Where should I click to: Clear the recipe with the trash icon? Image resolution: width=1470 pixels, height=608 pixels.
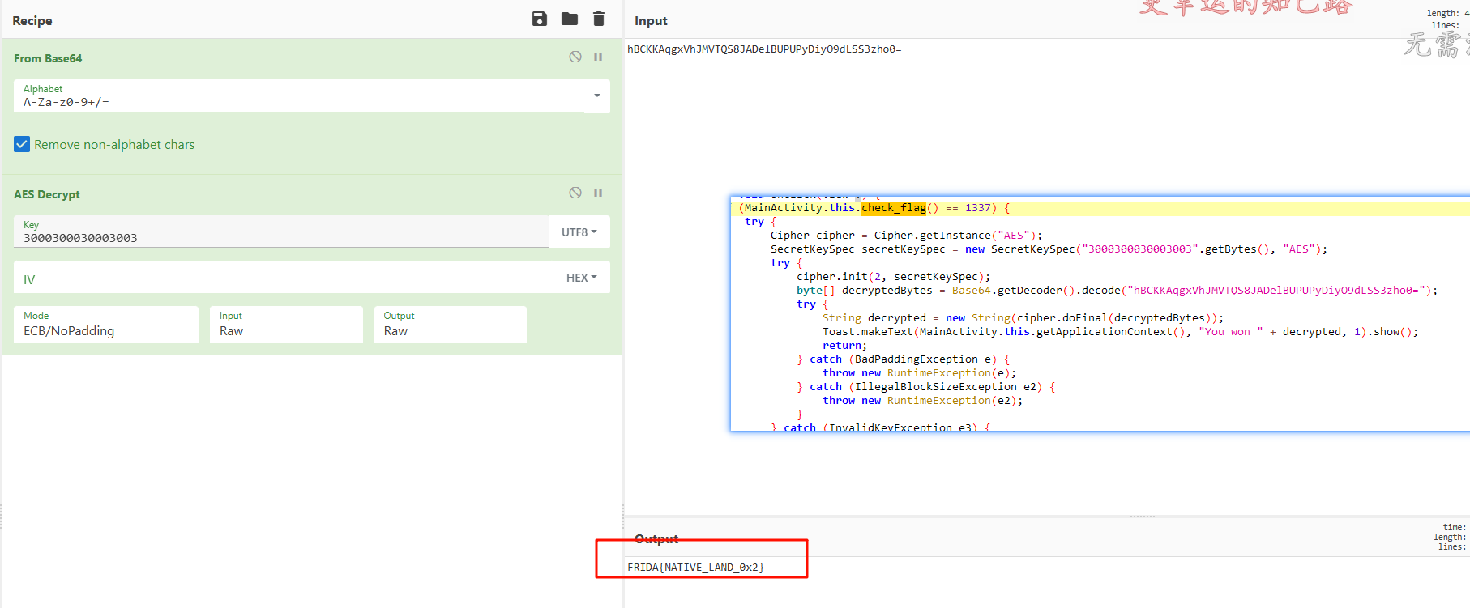[x=599, y=19]
